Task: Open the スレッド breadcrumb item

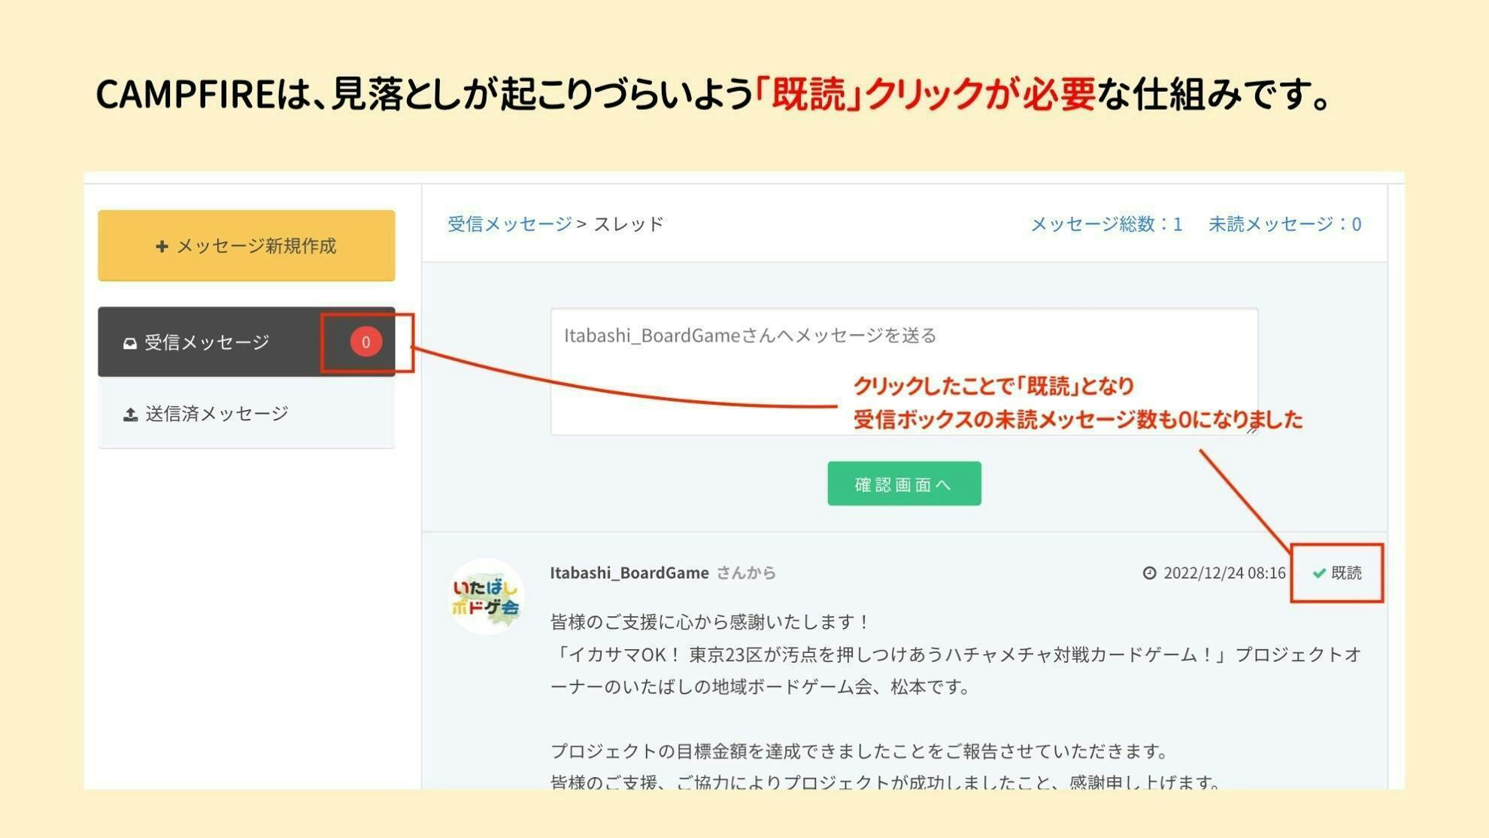Action: pos(629,223)
